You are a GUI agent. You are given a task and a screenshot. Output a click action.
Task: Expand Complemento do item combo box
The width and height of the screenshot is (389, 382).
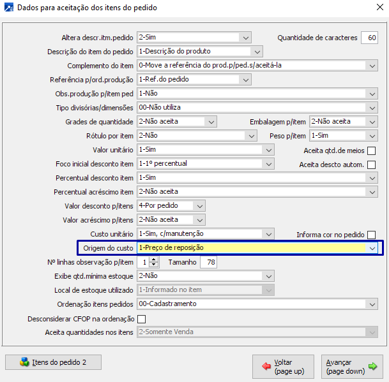(372, 66)
